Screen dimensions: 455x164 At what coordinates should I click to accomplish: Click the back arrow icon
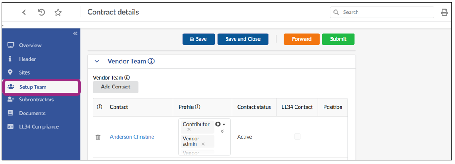(24, 12)
